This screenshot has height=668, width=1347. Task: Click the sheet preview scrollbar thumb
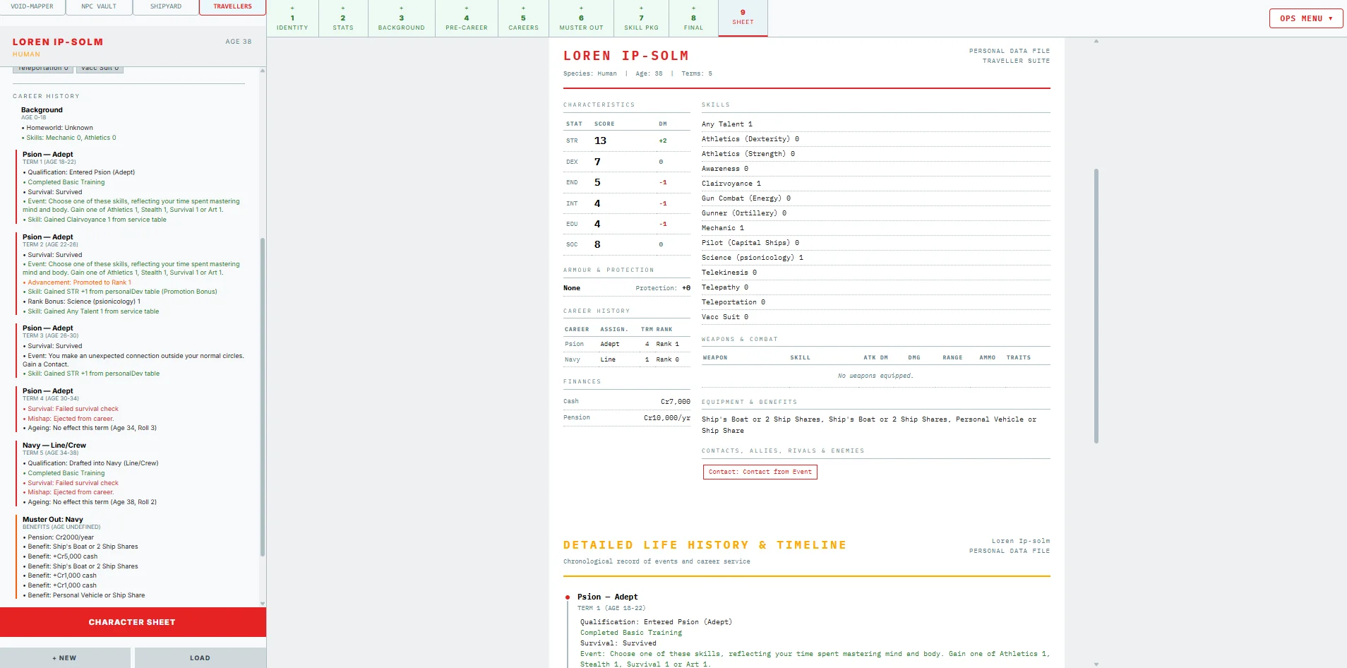[1096, 306]
